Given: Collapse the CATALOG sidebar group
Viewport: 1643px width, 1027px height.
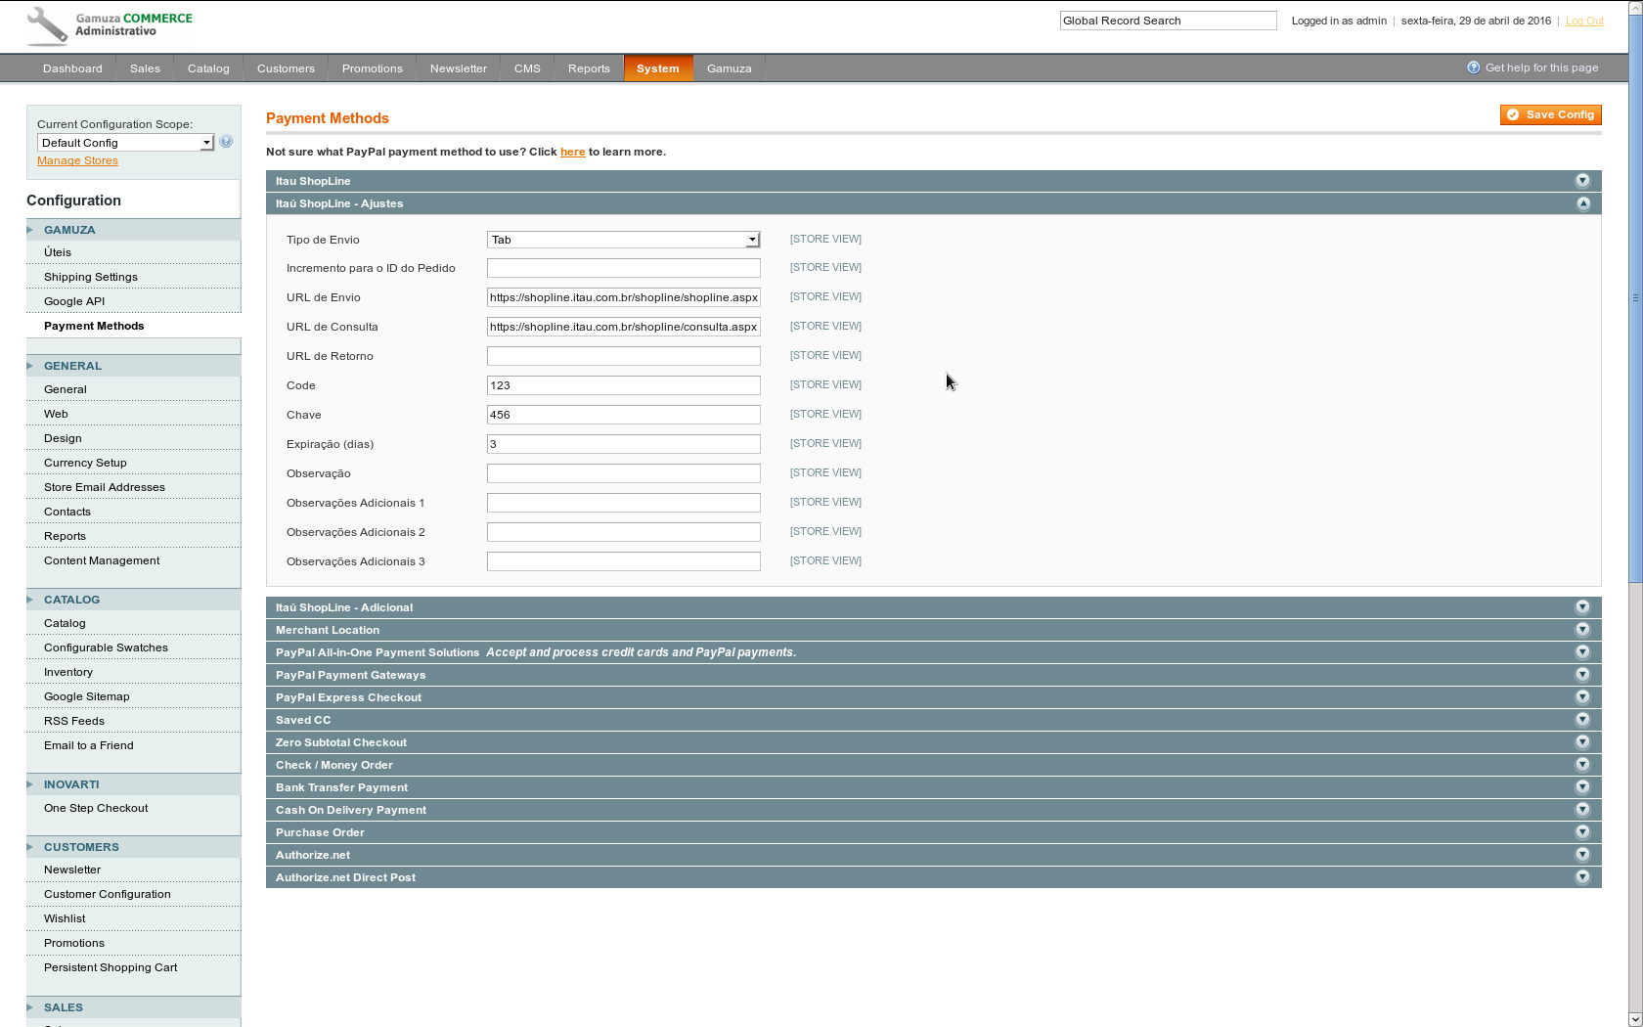Looking at the screenshot, I should click(x=133, y=600).
